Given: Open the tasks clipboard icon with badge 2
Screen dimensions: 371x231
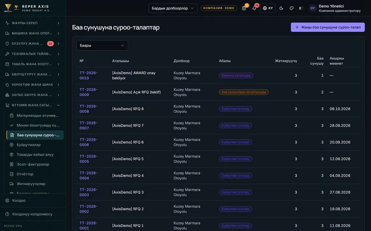Looking at the screenshot, I should pyautogui.click(x=244, y=8).
